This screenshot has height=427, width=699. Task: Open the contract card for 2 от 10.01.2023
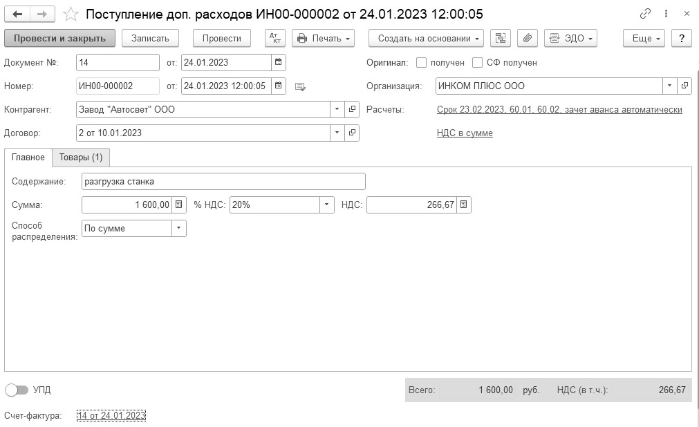click(352, 133)
